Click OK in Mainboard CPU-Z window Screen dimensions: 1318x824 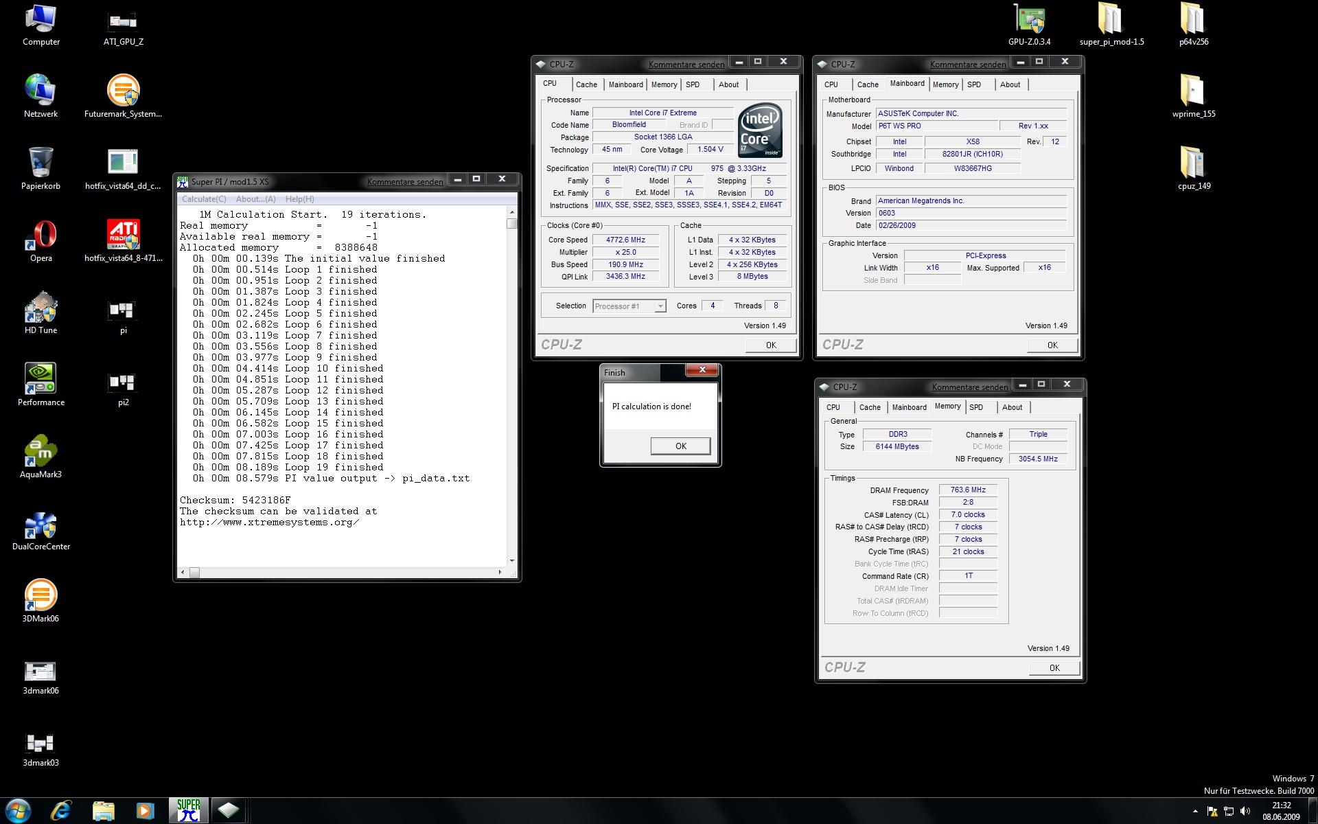[1052, 345]
